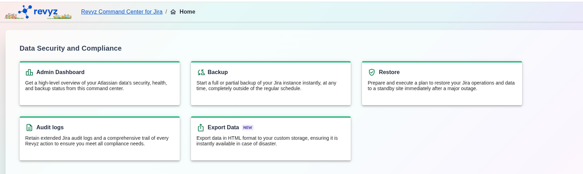Click the Revyz logo
This screenshot has height=174, width=583.
(38, 12)
